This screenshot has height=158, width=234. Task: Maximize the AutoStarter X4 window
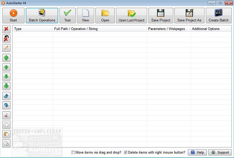point(220,3)
